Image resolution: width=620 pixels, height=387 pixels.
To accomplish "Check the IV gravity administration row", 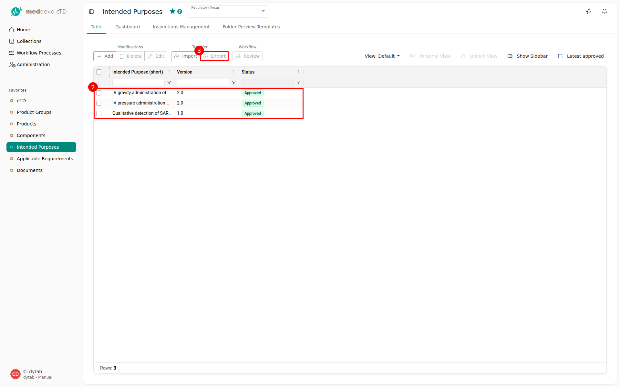I will tap(99, 93).
